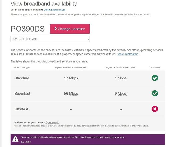Viewport: 173px width, 147px height.
Task: Open the BAY TREE, THE MALL address dropdown
Action: tap(50, 39)
